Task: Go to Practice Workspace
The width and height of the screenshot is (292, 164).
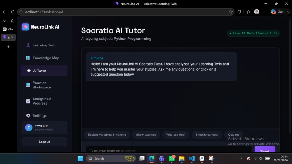Action: point(44,85)
